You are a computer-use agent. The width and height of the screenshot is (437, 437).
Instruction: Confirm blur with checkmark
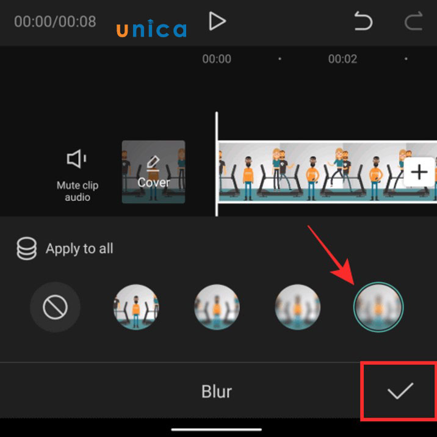click(x=400, y=391)
